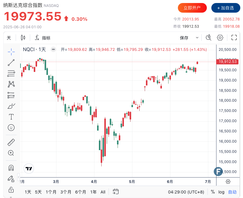Toggle lock all drawings

click(11, 190)
